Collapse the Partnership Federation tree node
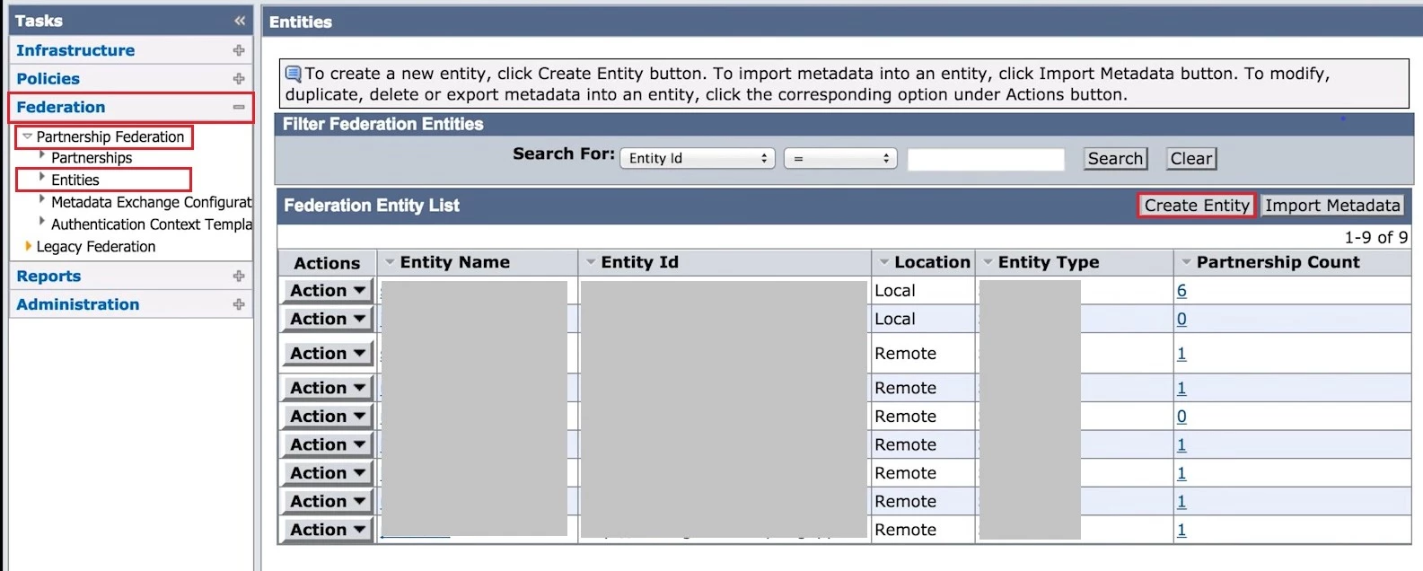The height and width of the screenshot is (571, 1423). coord(28,136)
